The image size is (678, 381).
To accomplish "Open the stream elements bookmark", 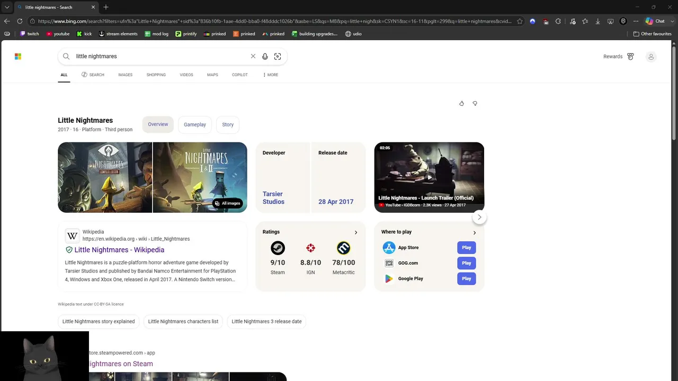I will click(x=118, y=34).
